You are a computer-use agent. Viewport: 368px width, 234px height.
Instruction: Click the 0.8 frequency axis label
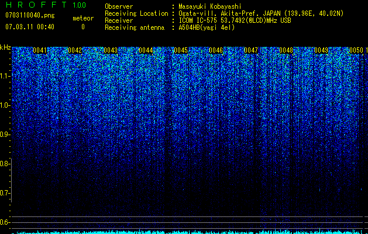pyautogui.click(x=5, y=164)
